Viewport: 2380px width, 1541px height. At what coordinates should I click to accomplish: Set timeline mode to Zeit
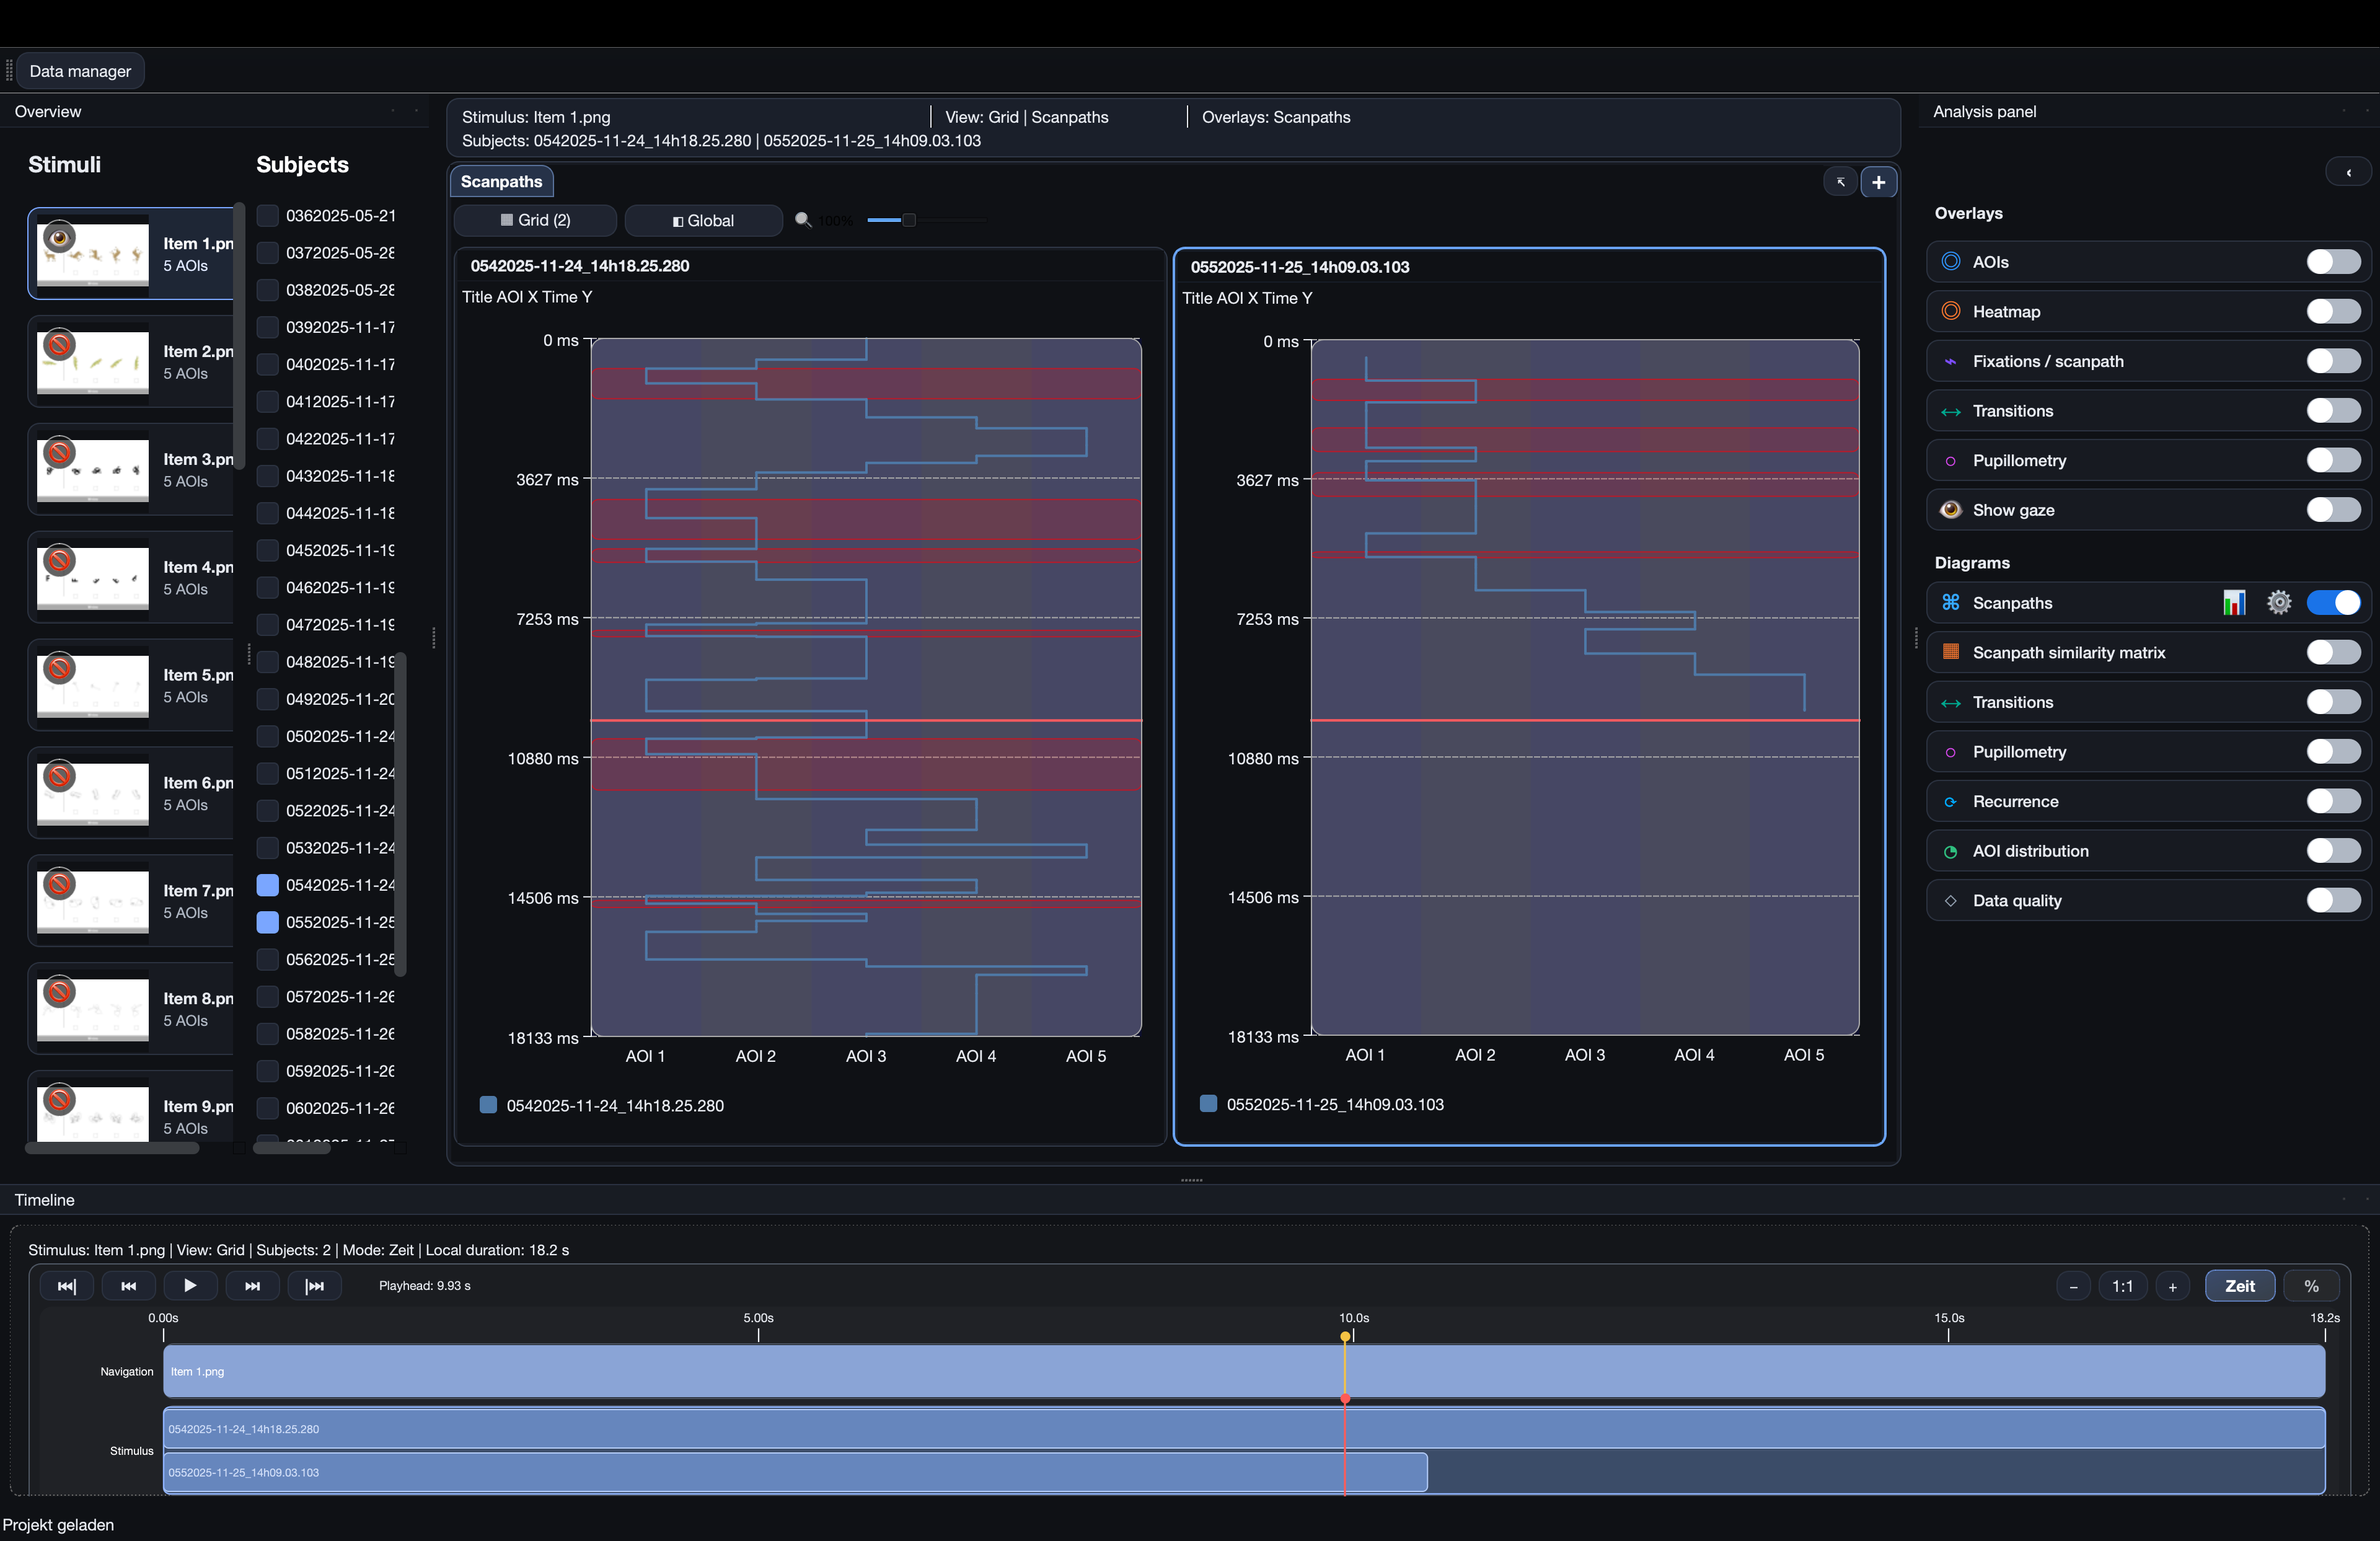point(2239,1286)
